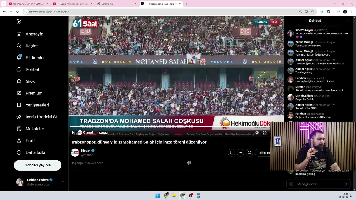Open the emoji picker in chat input

tap(291, 184)
